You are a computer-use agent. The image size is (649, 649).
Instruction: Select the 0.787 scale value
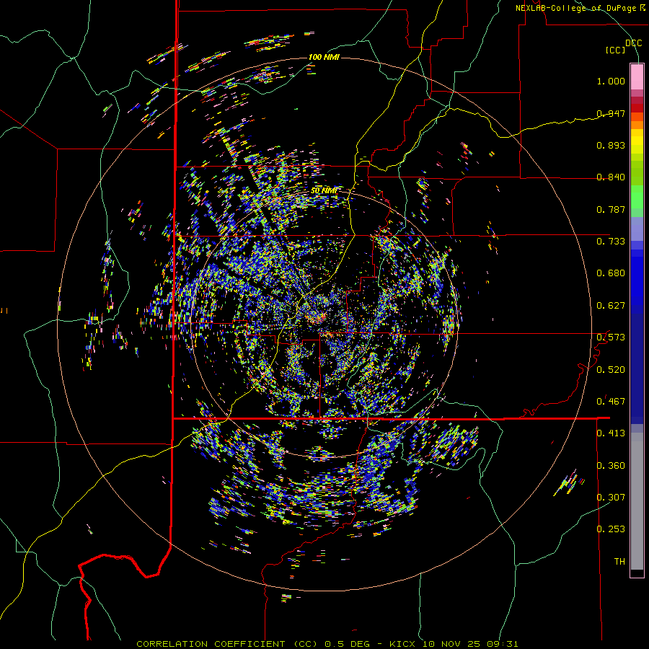point(611,209)
